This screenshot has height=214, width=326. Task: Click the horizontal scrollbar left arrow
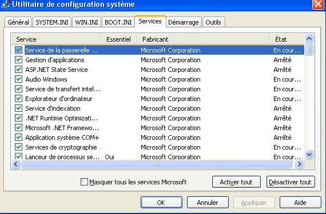click(x=16, y=164)
